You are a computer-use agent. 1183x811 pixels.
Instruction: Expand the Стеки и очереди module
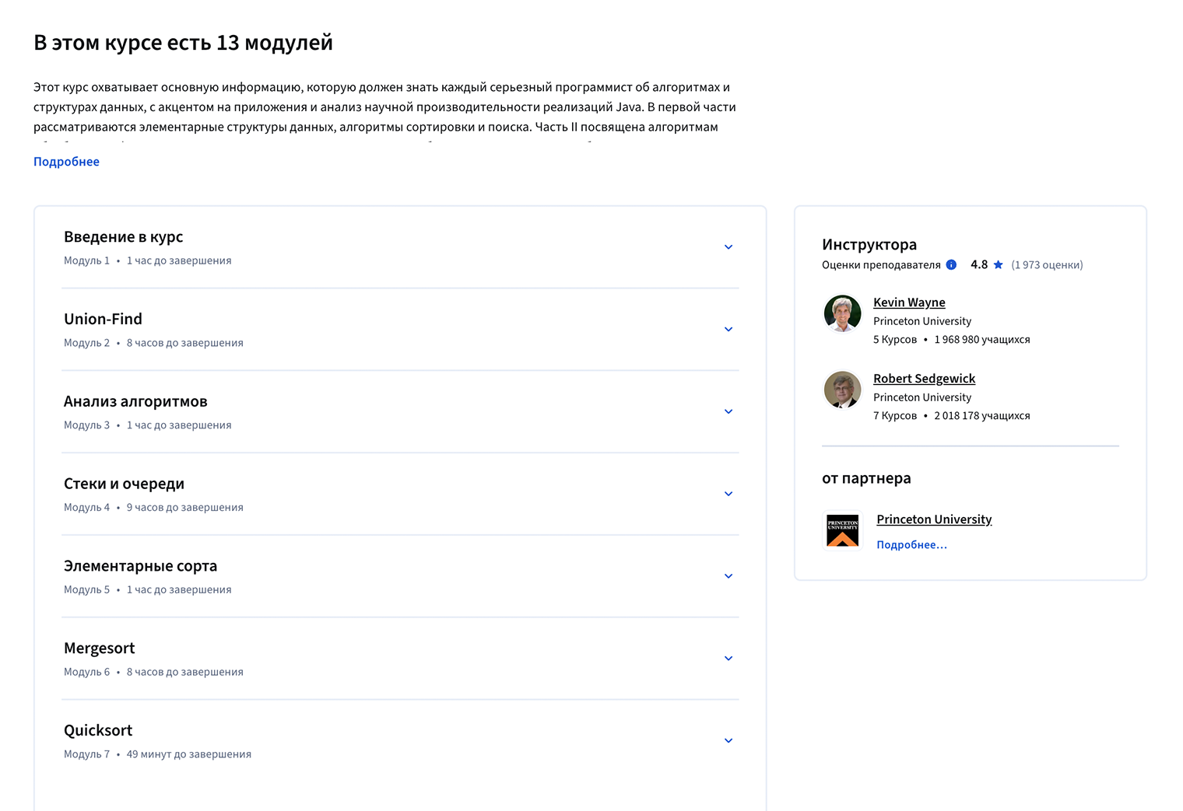pos(728,494)
